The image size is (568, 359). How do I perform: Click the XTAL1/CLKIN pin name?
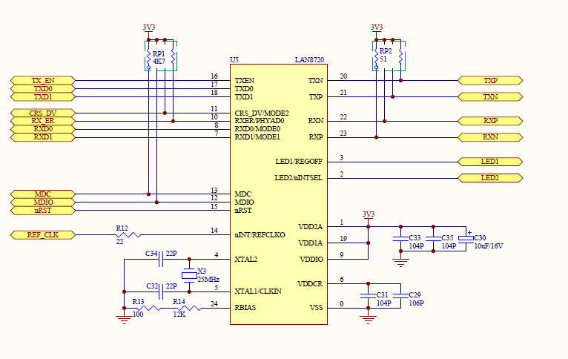(258, 292)
